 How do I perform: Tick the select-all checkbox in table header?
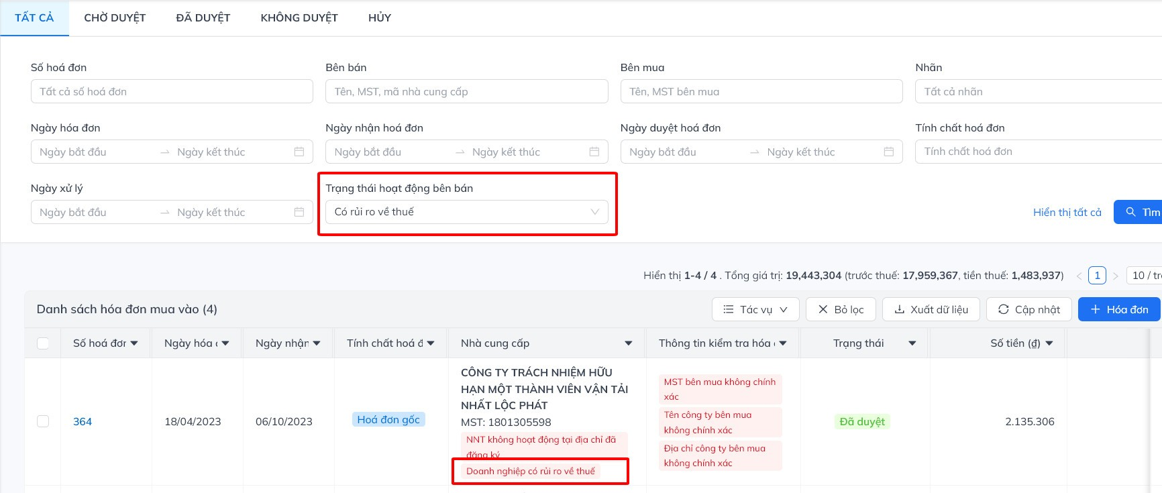pyautogui.click(x=43, y=343)
